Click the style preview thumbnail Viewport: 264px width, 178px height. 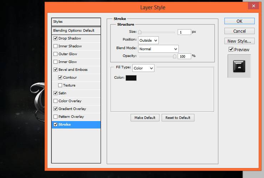click(x=239, y=66)
